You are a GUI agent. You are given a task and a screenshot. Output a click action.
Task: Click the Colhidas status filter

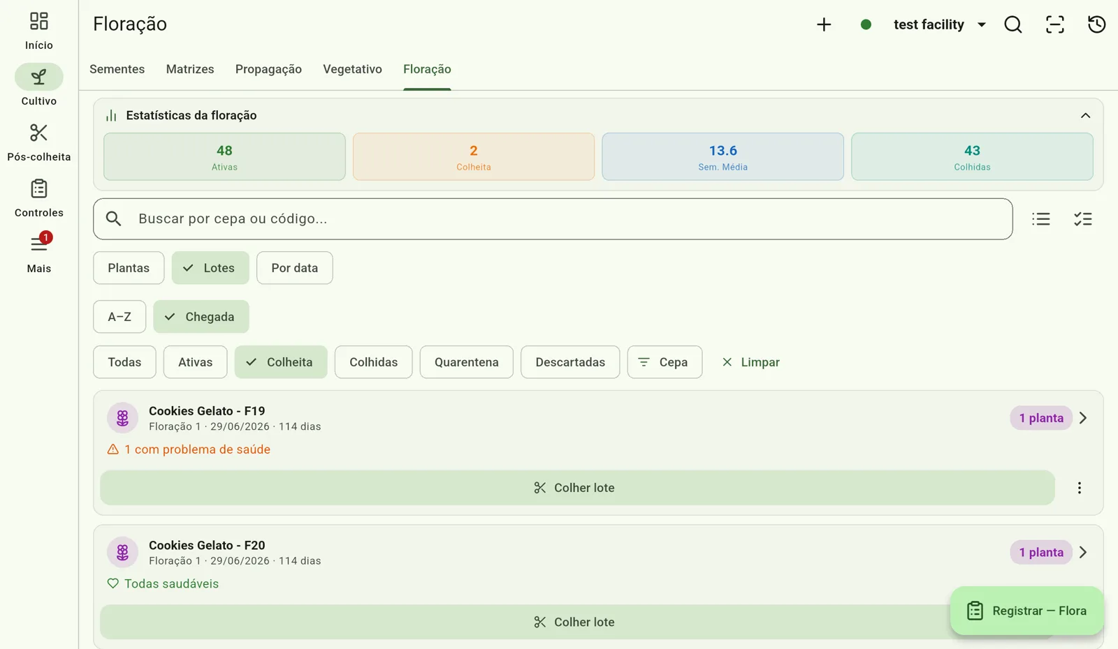pyautogui.click(x=373, y=362)
